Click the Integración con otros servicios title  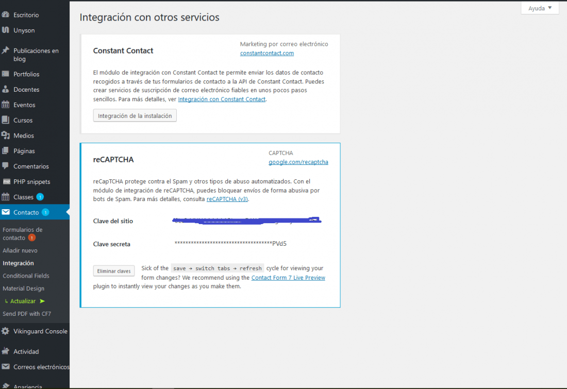(149, 18)
